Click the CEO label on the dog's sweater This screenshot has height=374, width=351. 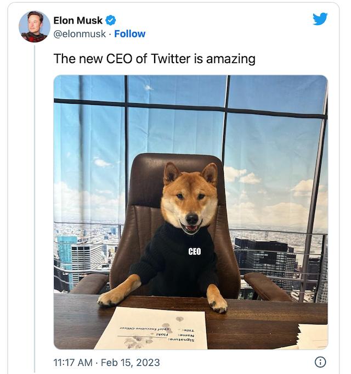(x=194, y=252)
